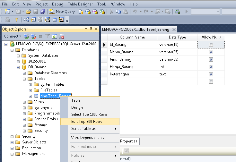Collapse the Tables folder
Screen dimensions: 236x162
(24, 79)
